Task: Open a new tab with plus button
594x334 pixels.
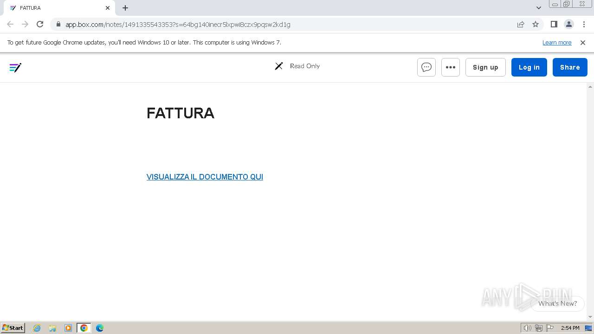Action: [x=125, y=8]
